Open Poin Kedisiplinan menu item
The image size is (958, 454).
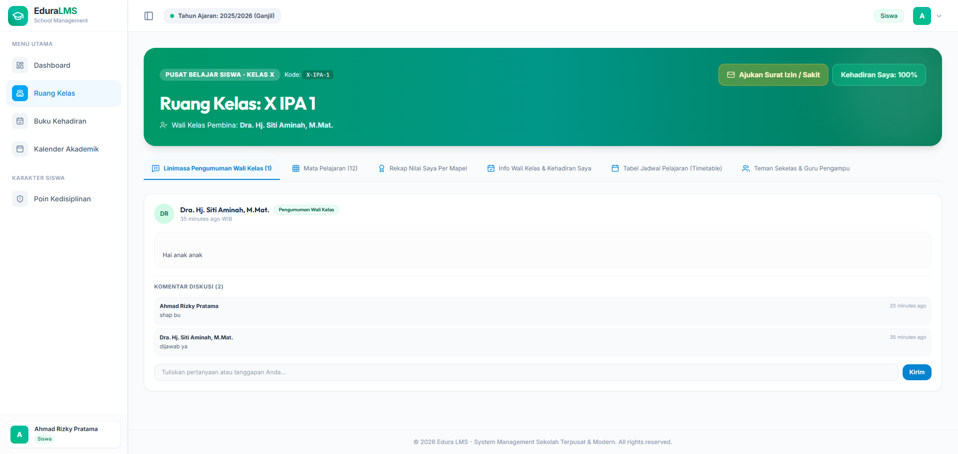pos(64,199)
